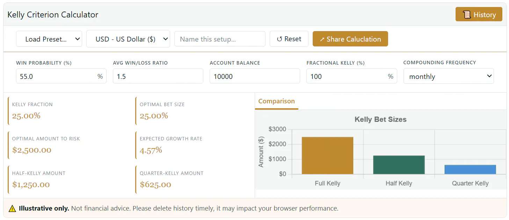509x220 pixels.
Task: Click the 'Illustrative only.' disclaimer text
Action: (x=44, y=208)
